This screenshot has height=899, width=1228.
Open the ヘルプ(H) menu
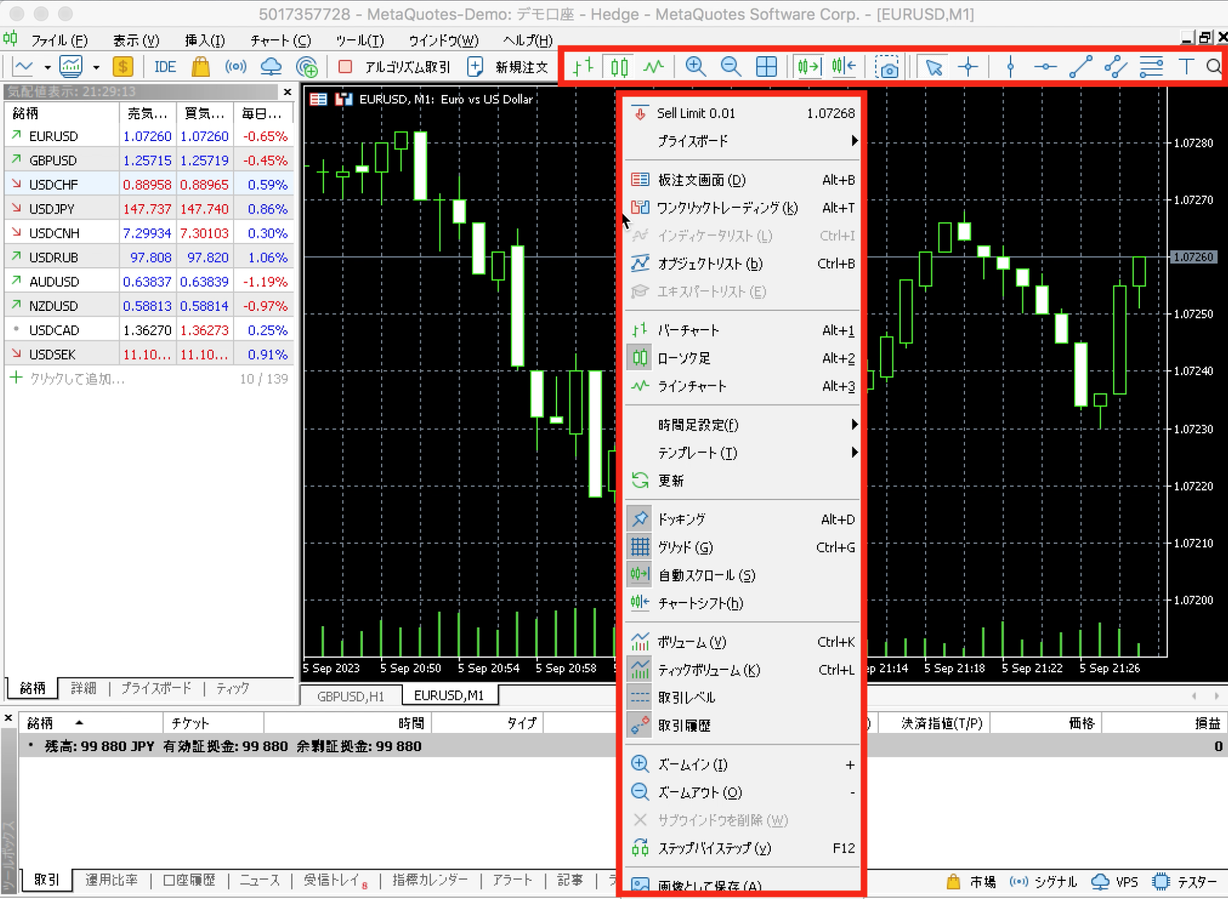tap(528, 41)
